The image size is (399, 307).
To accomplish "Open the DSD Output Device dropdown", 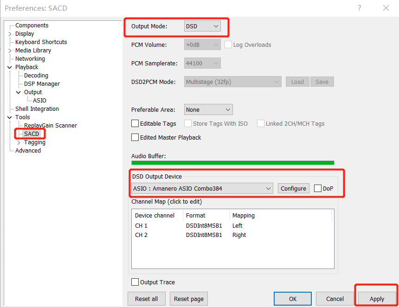I will [x=202, y=188].
